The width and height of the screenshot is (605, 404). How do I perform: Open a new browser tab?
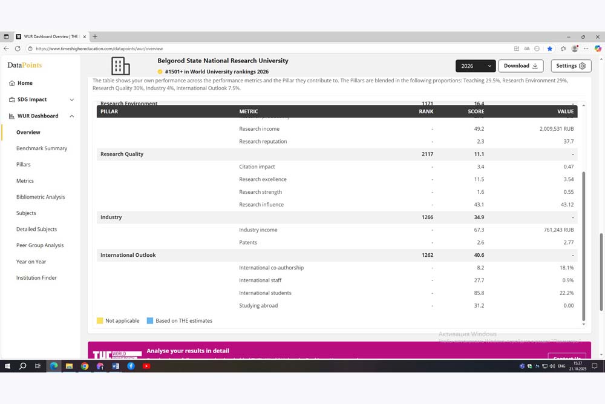click(95, 36)
